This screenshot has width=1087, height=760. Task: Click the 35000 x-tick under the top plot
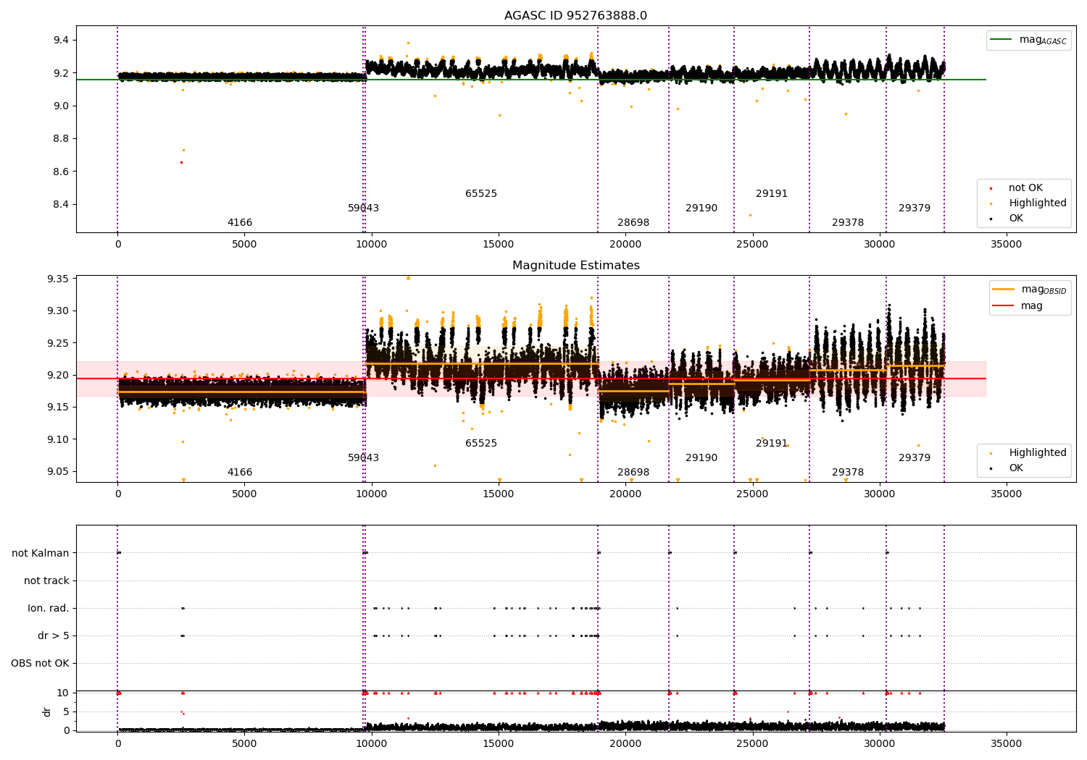[x=1007, y=245]
